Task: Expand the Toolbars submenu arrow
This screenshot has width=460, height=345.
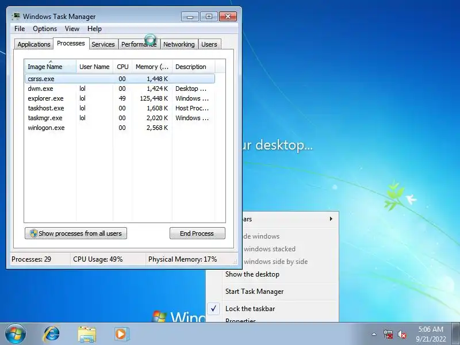Action: (331, 219)
